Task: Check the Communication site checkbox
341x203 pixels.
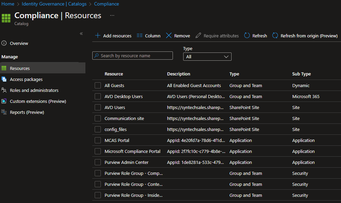Action: [98, 118]
